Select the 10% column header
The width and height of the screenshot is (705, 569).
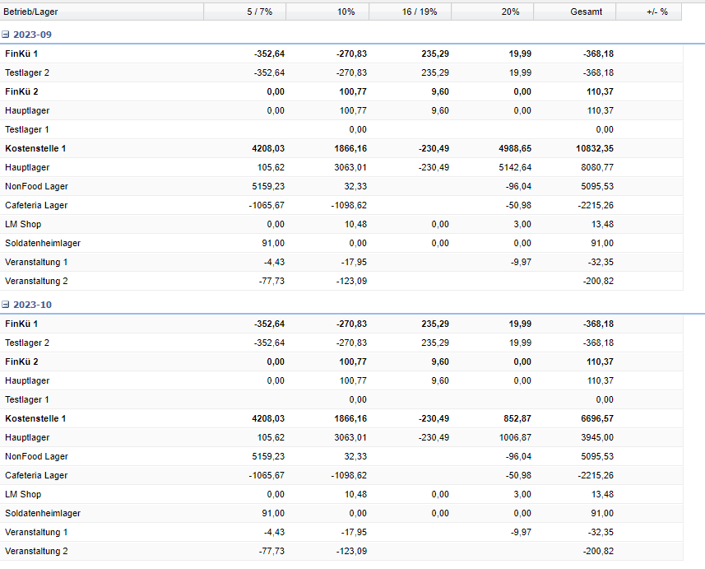pos(327,12)
